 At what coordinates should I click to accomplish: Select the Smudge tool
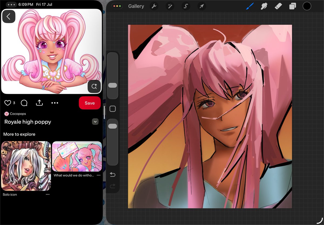(x=264, y=6)
